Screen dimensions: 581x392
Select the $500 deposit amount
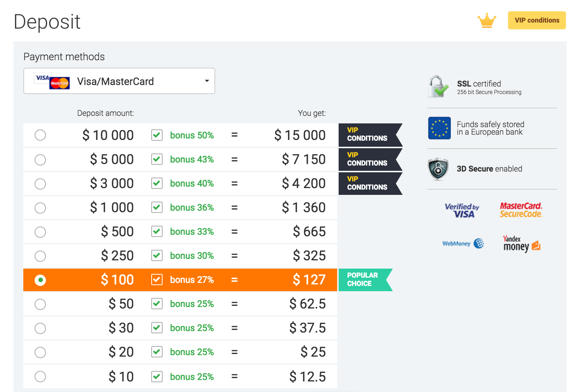[x=40, y=232]
